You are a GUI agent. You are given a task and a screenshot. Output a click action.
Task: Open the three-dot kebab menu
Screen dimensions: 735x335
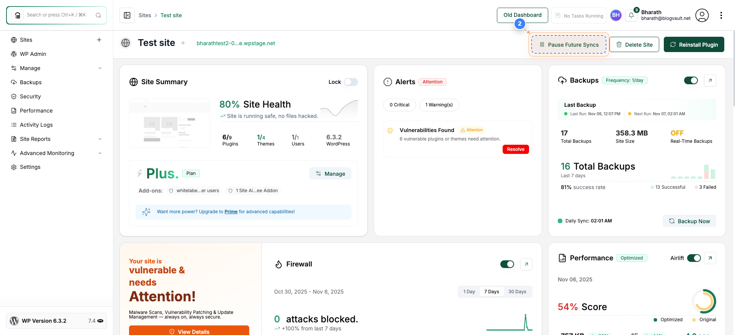721,15
